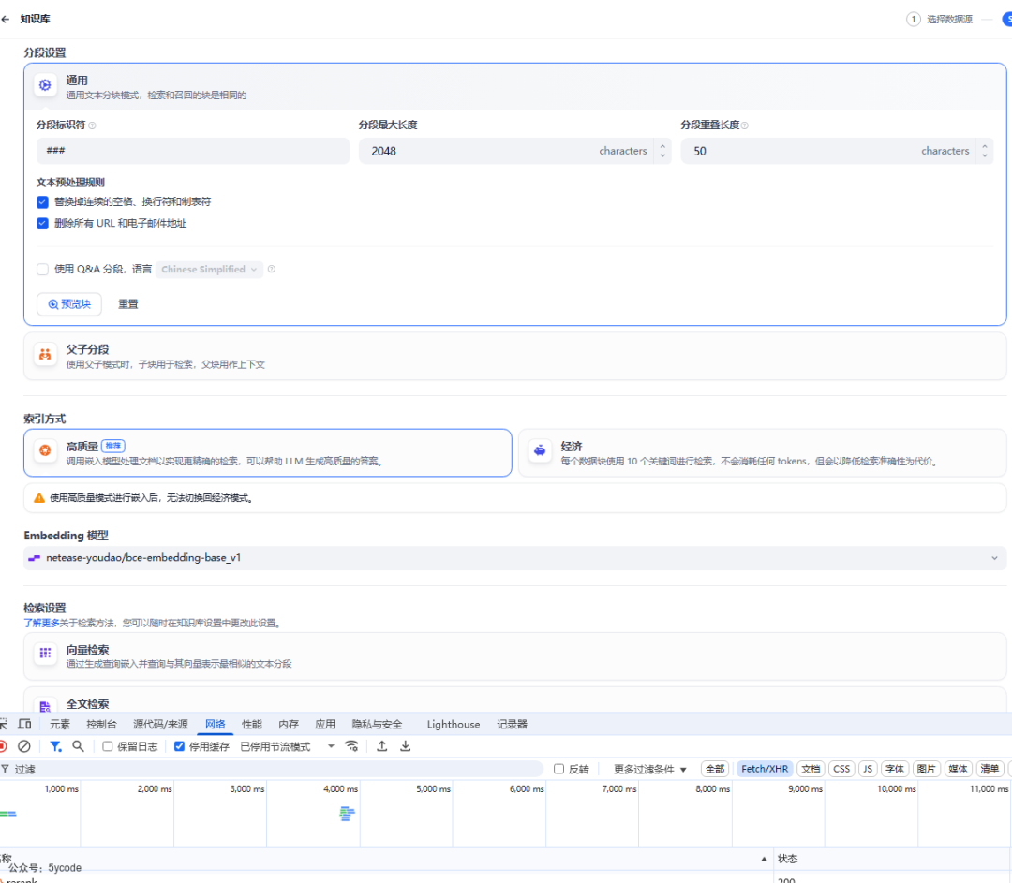Click the 分段最大长度 stepper arrows
1012x883 pixels.
click(x=663, y=151)
